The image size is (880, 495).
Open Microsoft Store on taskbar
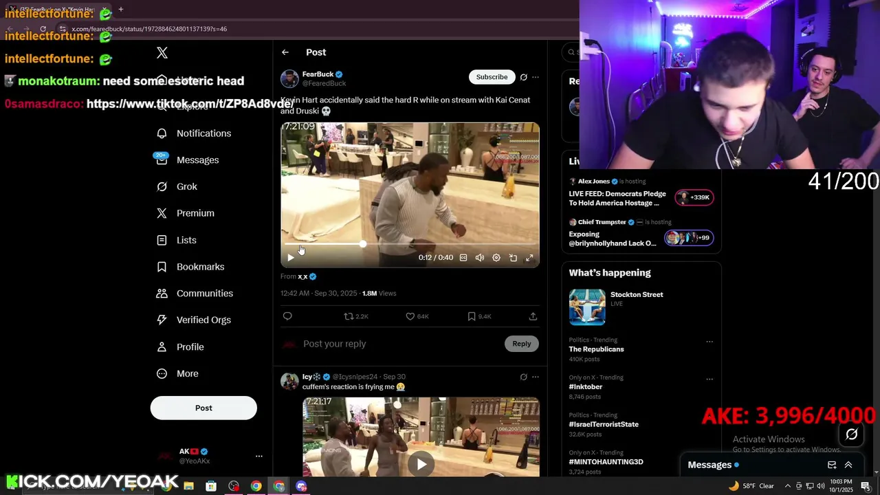pos(211,486)
